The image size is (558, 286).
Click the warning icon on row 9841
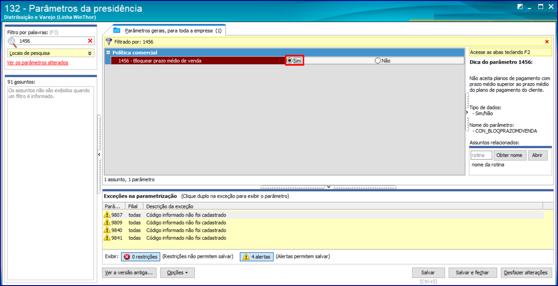pyautogui.click(x=107, y=237)
